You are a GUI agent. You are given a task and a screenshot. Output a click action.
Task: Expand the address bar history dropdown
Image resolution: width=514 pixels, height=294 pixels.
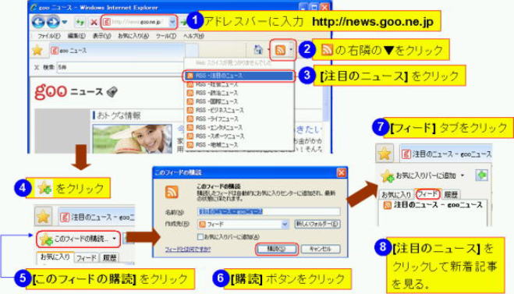click(172, 22)
